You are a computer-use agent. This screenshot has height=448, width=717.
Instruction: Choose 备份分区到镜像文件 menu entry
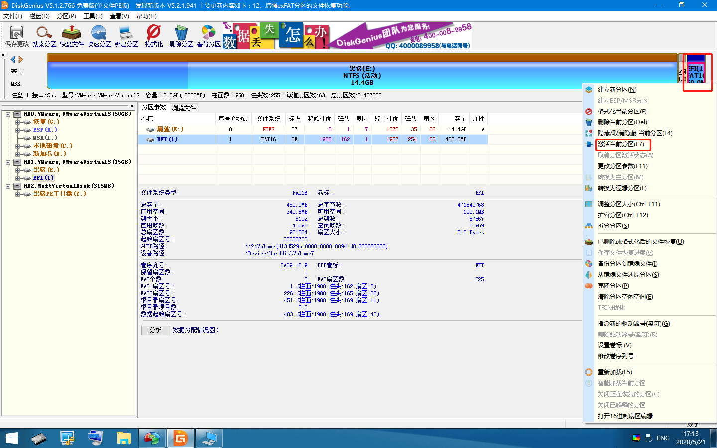coord(628,264)
